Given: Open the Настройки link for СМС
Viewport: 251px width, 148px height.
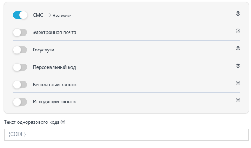Looking at the screenshot, I should 62,16.
